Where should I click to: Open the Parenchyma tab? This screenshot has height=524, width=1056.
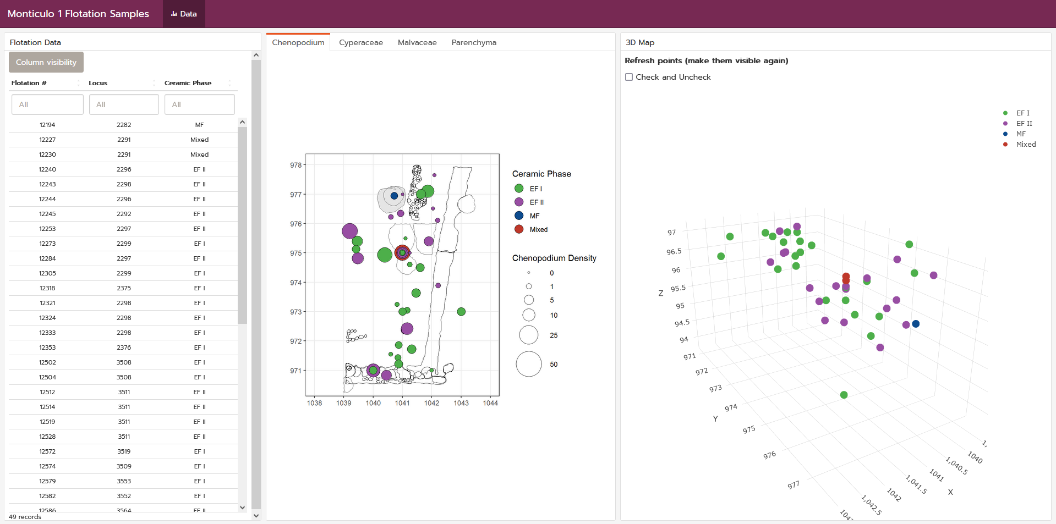point(474,42)
